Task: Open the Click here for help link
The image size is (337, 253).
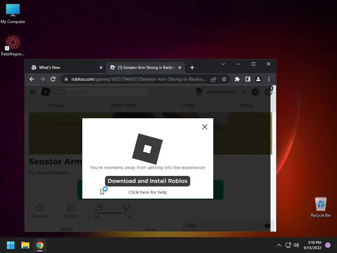Action: (x=147, y=192)
